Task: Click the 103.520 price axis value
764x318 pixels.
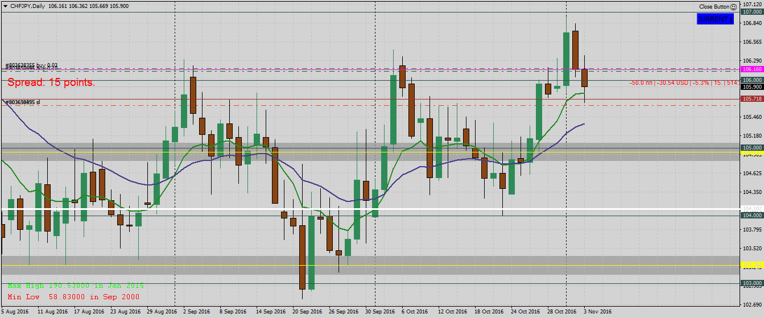Action: point(753,249)
